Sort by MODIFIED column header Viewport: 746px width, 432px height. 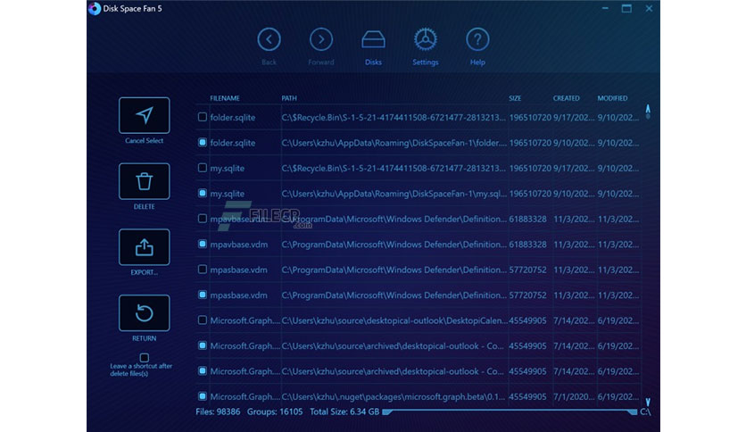[x=612, y=98]
